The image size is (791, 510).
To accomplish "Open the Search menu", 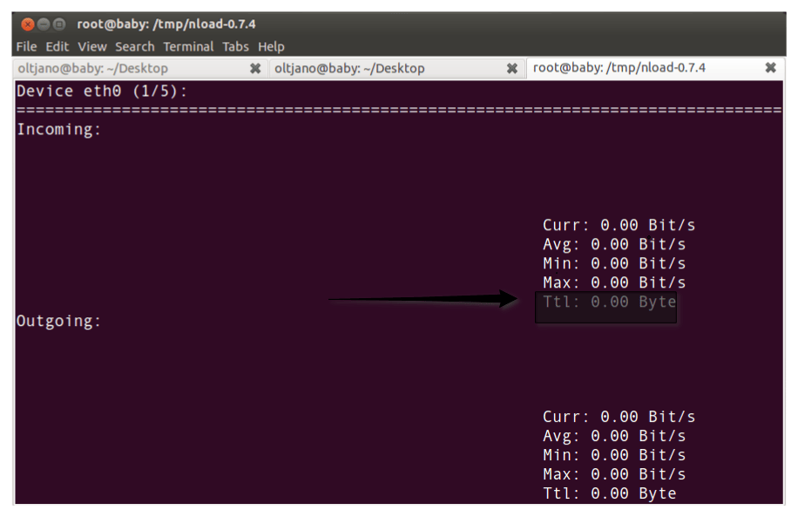I will click(134, 46).
